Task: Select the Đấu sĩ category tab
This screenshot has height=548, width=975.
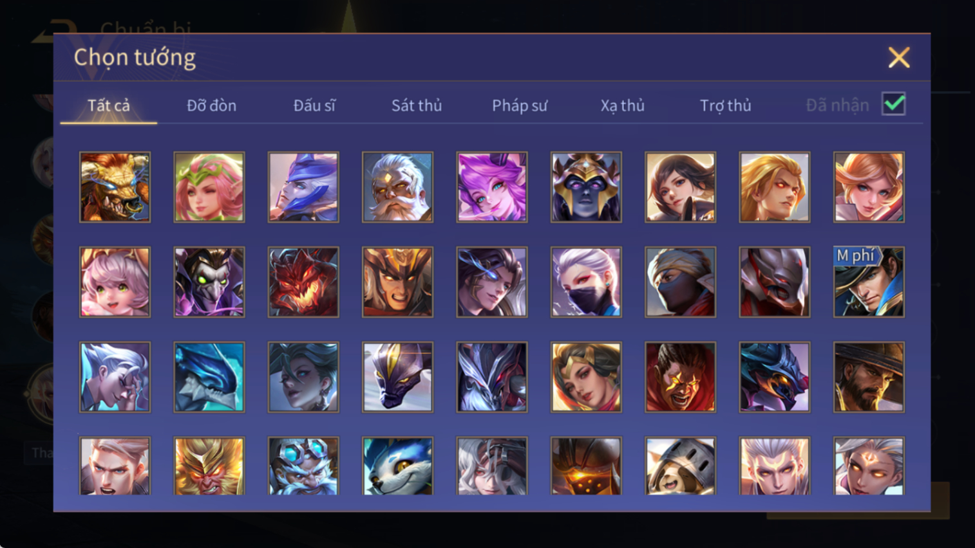Action: point(314,105)
